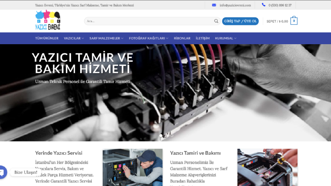The height and width of the screenshot is (186, 331).
Task: Open the TÜM ÜRÜNLER menu item
Action: 47,38
